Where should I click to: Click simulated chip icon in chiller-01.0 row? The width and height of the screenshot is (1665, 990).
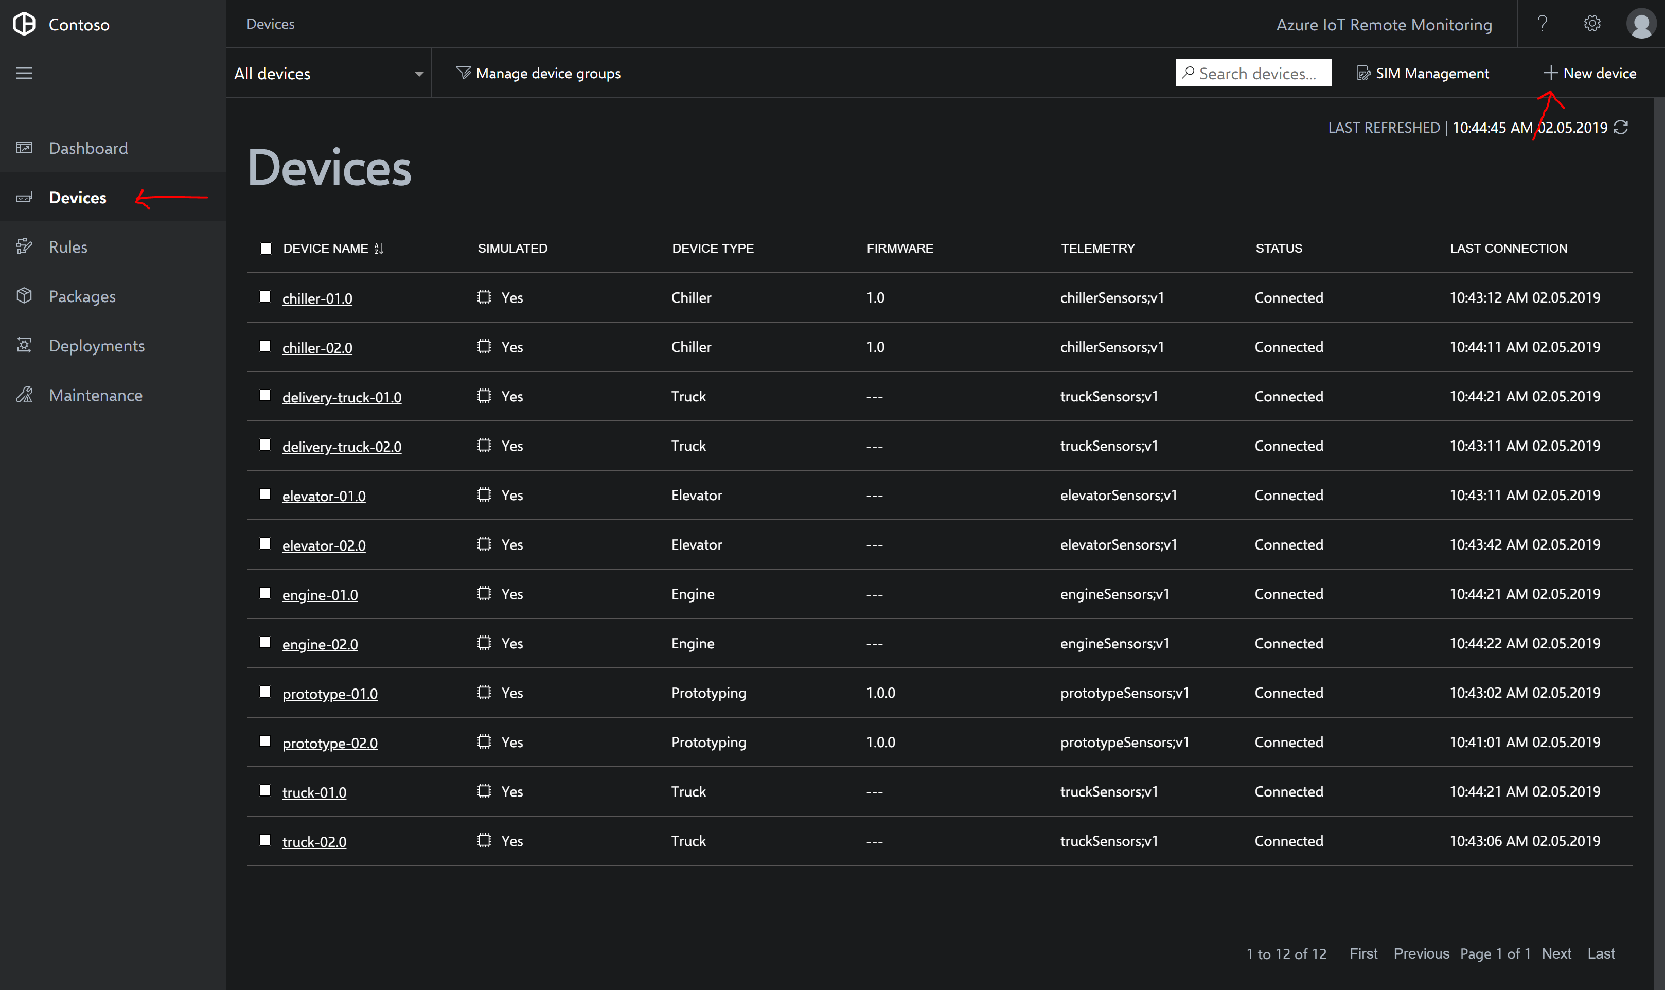coord(484,297)
